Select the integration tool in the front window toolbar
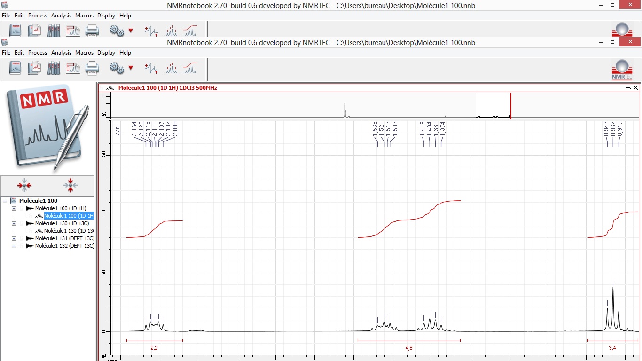Screen dimensions: 642x361 coord(190,69)
